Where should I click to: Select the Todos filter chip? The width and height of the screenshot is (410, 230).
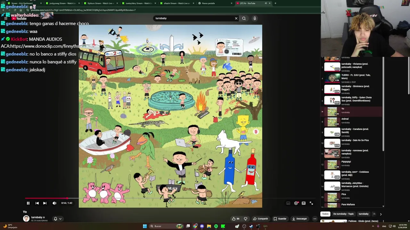click(325, 214)
